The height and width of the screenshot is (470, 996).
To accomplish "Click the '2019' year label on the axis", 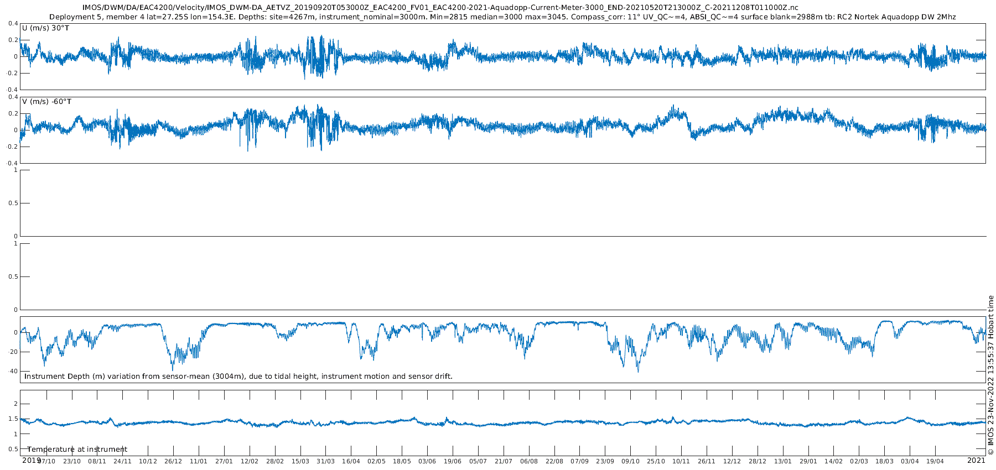I will 31,460.
